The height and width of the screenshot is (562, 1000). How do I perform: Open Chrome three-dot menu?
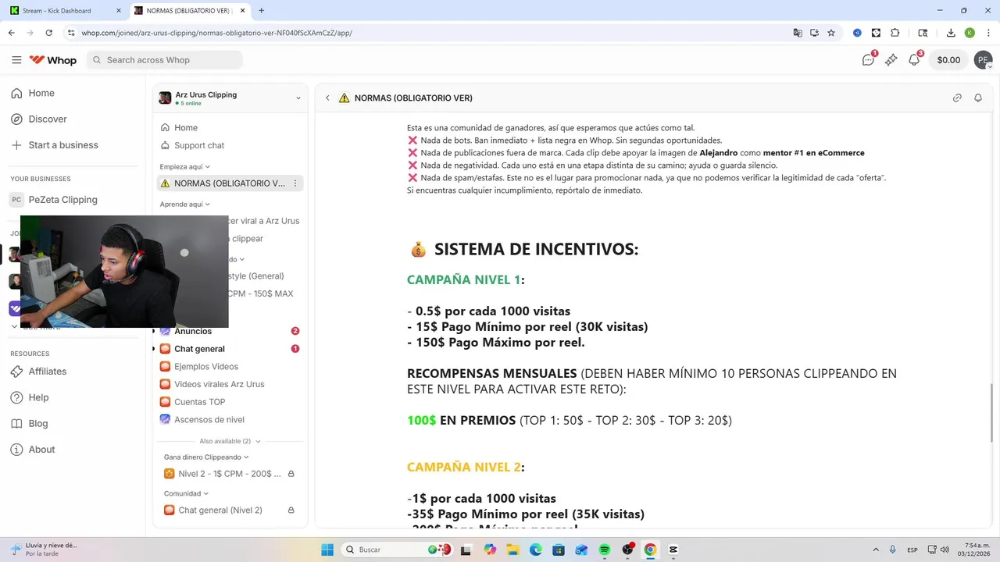click(x=988, y=33)
